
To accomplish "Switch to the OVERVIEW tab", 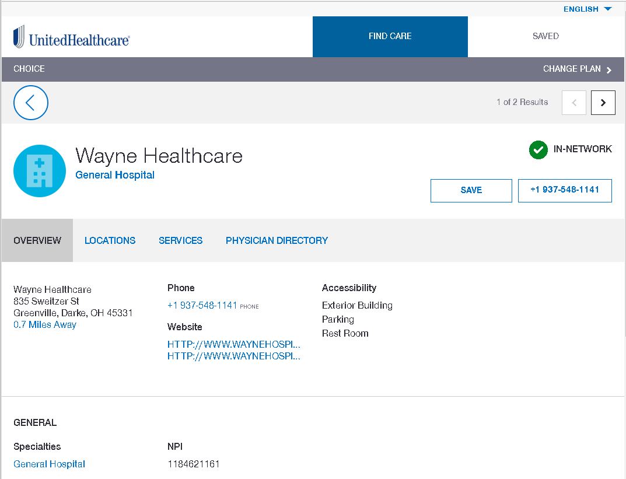I will coord(37,240).
